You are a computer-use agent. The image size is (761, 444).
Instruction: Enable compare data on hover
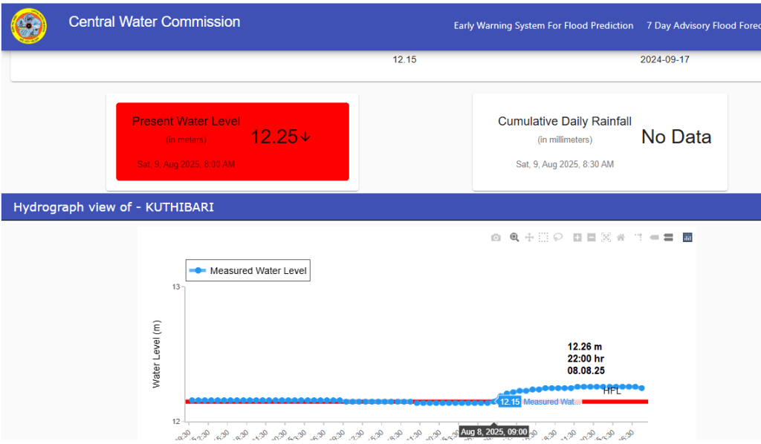pyautogui.click(x=668, y=238)
